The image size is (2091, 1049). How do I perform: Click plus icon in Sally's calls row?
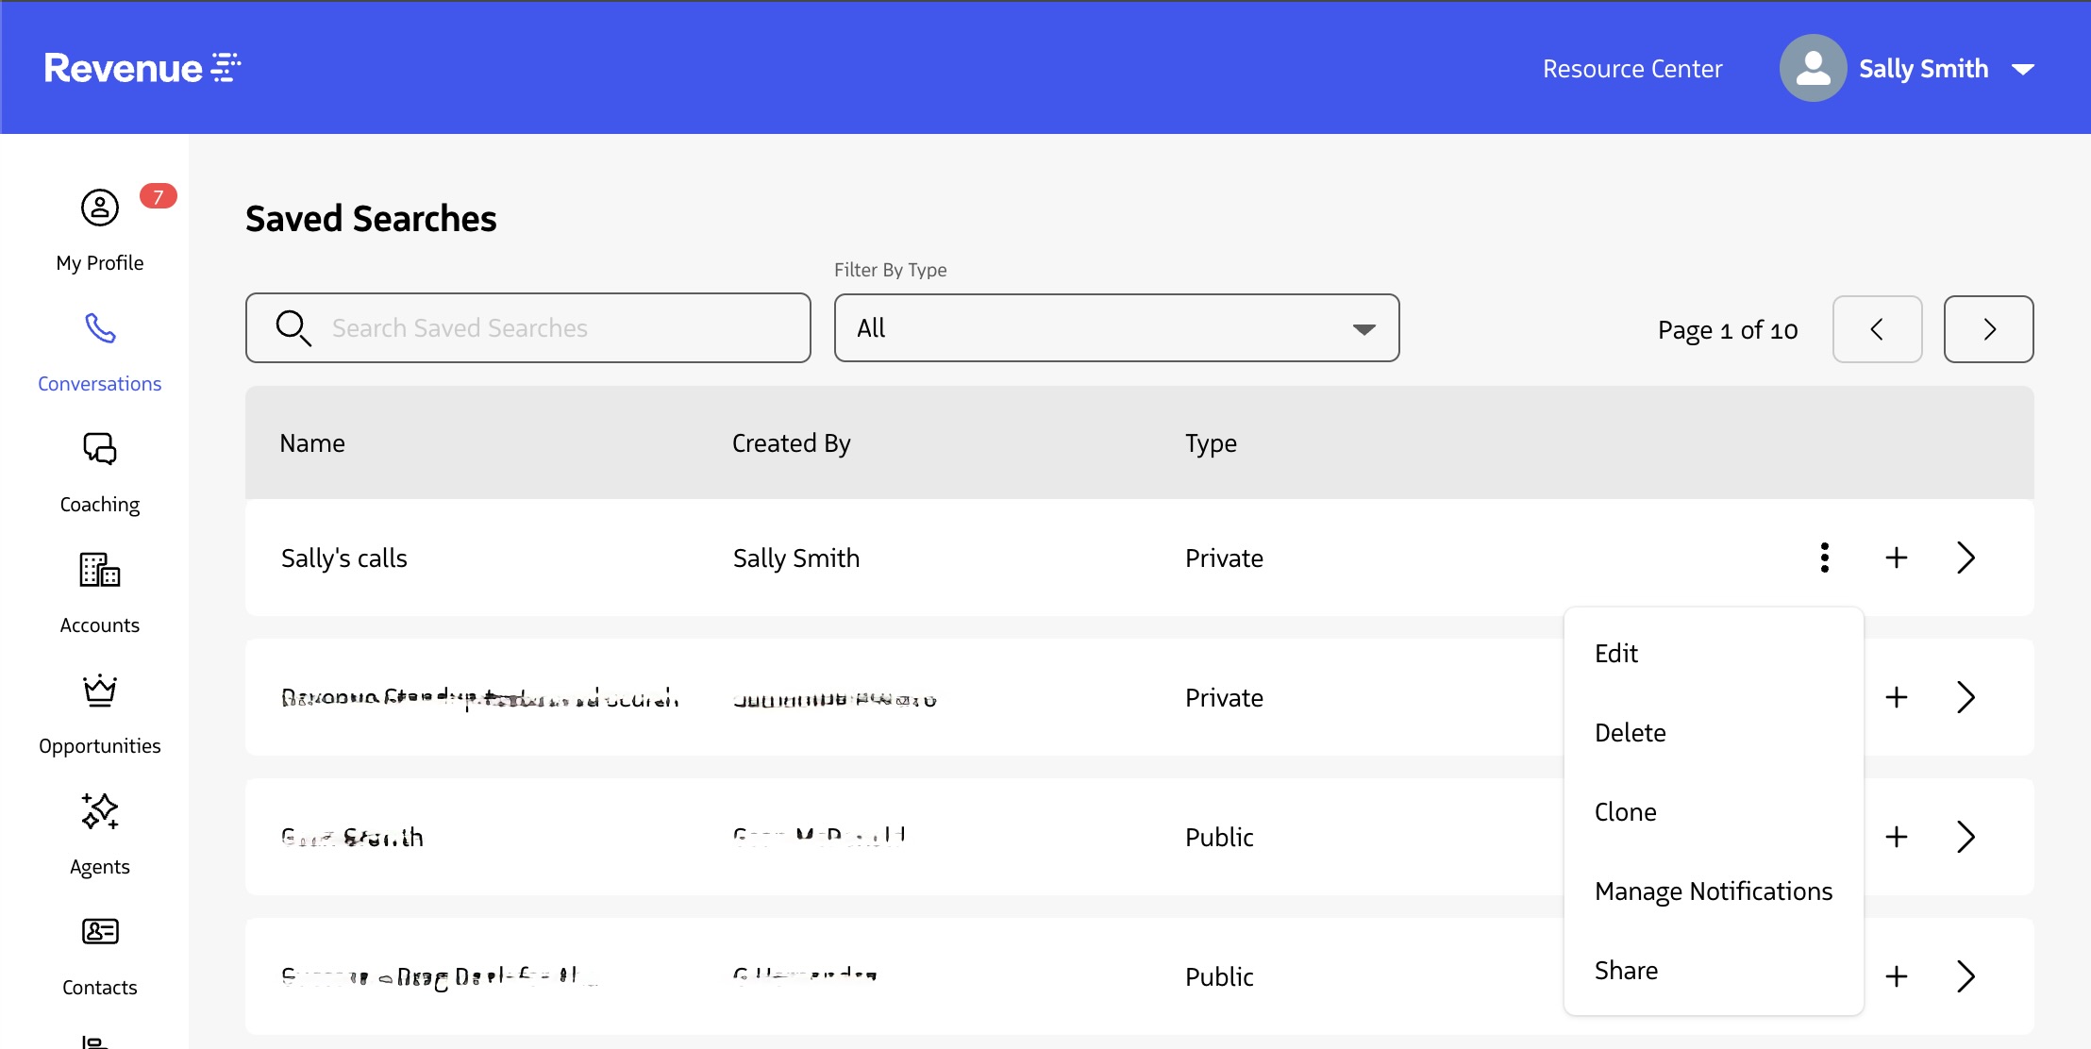1897,558
